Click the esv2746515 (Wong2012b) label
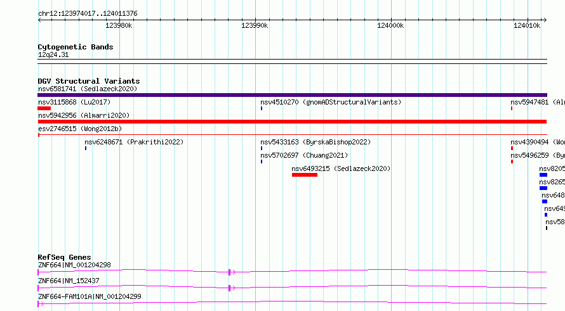 (80, 129)
